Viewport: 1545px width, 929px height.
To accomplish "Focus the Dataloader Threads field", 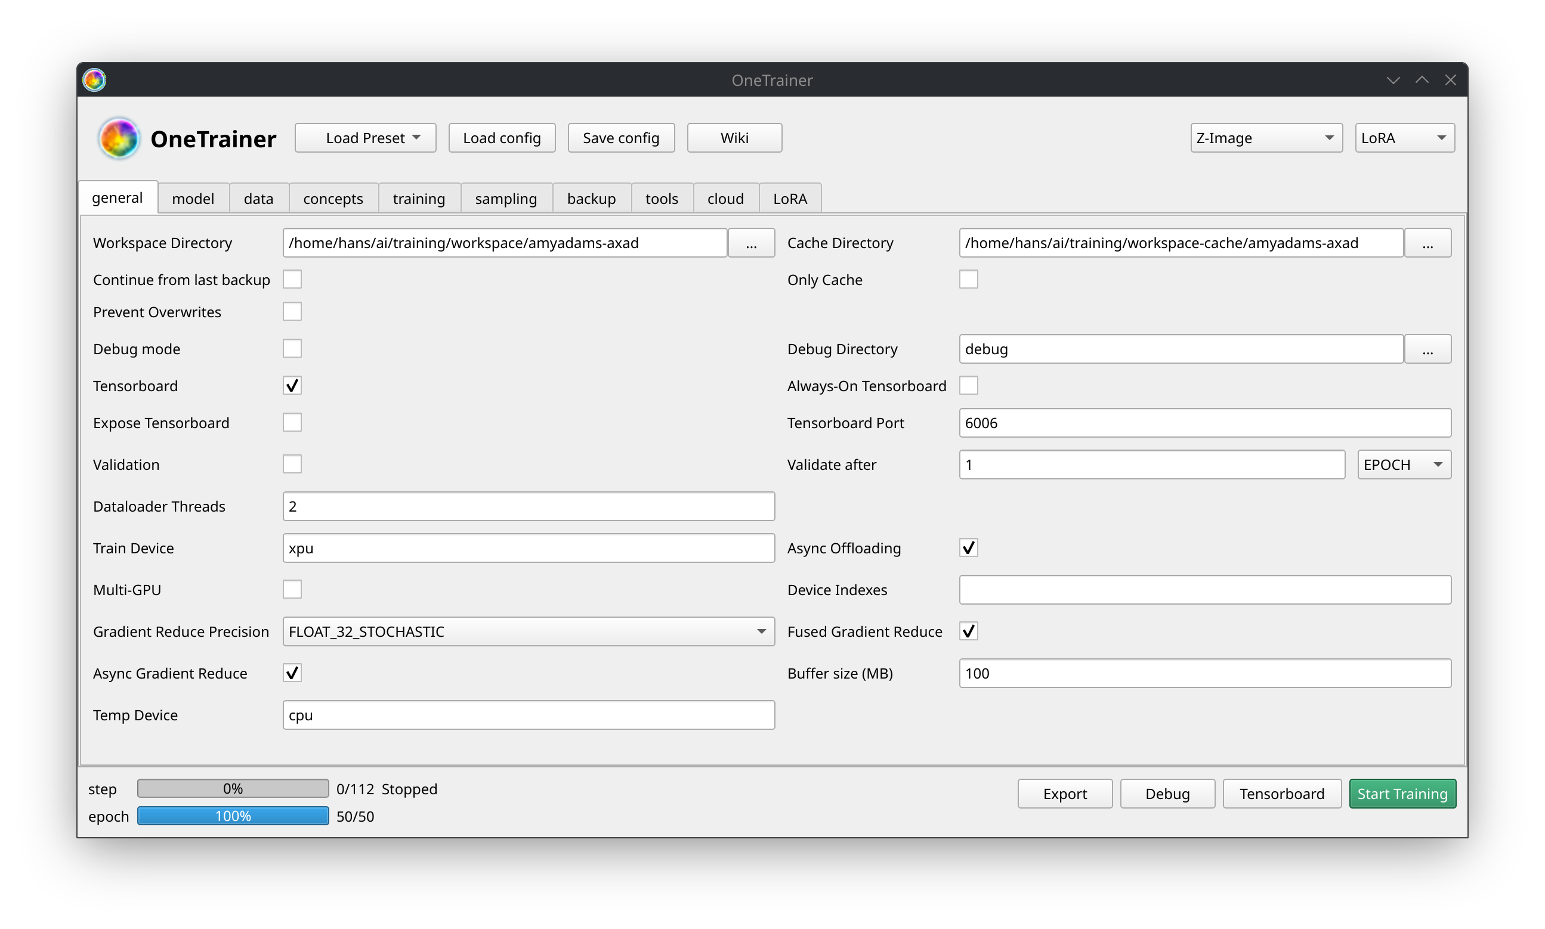I will (x=529, y=506).
